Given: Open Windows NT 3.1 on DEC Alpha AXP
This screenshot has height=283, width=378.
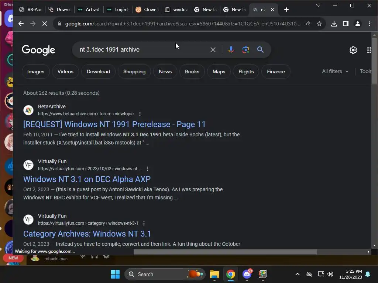Looking at the screenshot, I should (87, 179).
